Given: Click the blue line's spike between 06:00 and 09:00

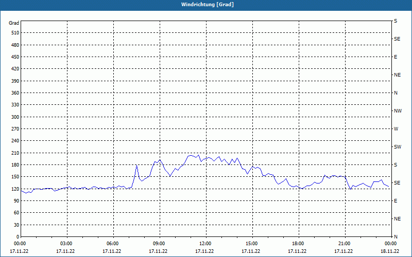Looking at the screenshot, I should point(136,165).
